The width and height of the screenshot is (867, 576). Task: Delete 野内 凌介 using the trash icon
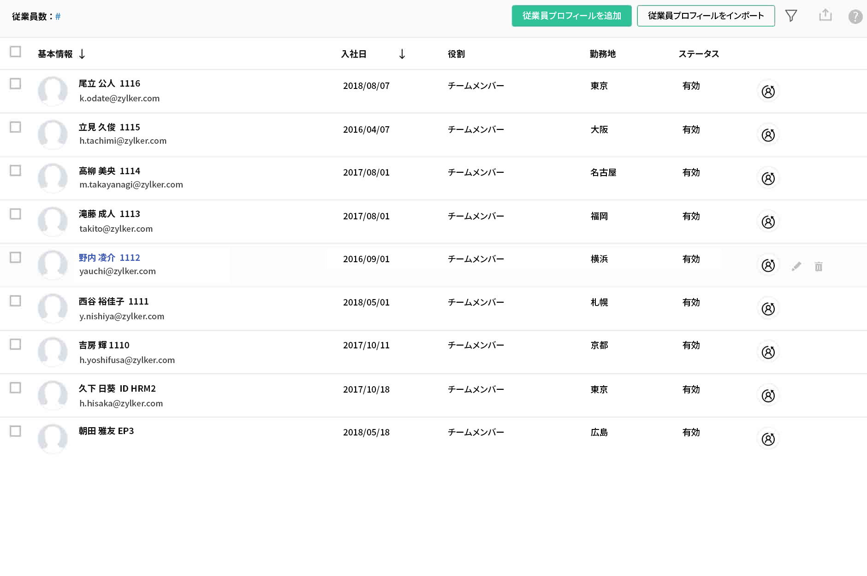pyautogui.click(x=819, y=266)
